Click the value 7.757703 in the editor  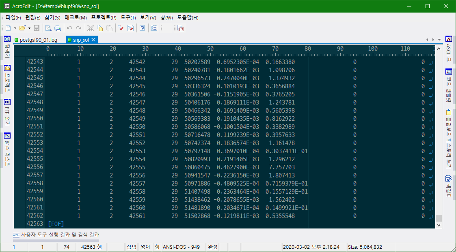pos(282,167)
